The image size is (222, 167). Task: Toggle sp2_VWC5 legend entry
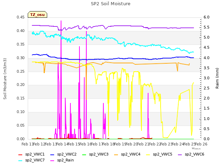[159, 154]
